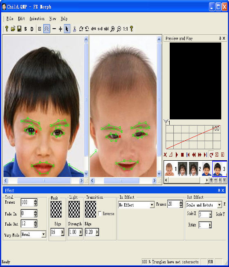Click the d-s copy toolbar icon
The width and height of the screenshot is (229, 267).
94,29
